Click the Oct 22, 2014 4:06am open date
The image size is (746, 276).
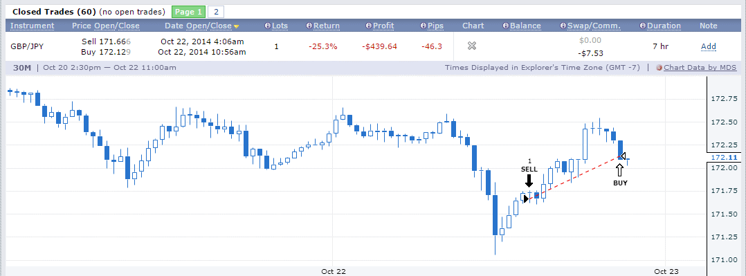point(202,42)
